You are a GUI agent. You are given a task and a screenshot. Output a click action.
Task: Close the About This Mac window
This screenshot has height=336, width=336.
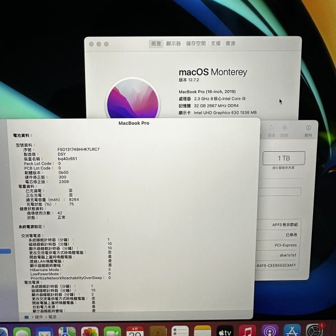pos(91,44)
